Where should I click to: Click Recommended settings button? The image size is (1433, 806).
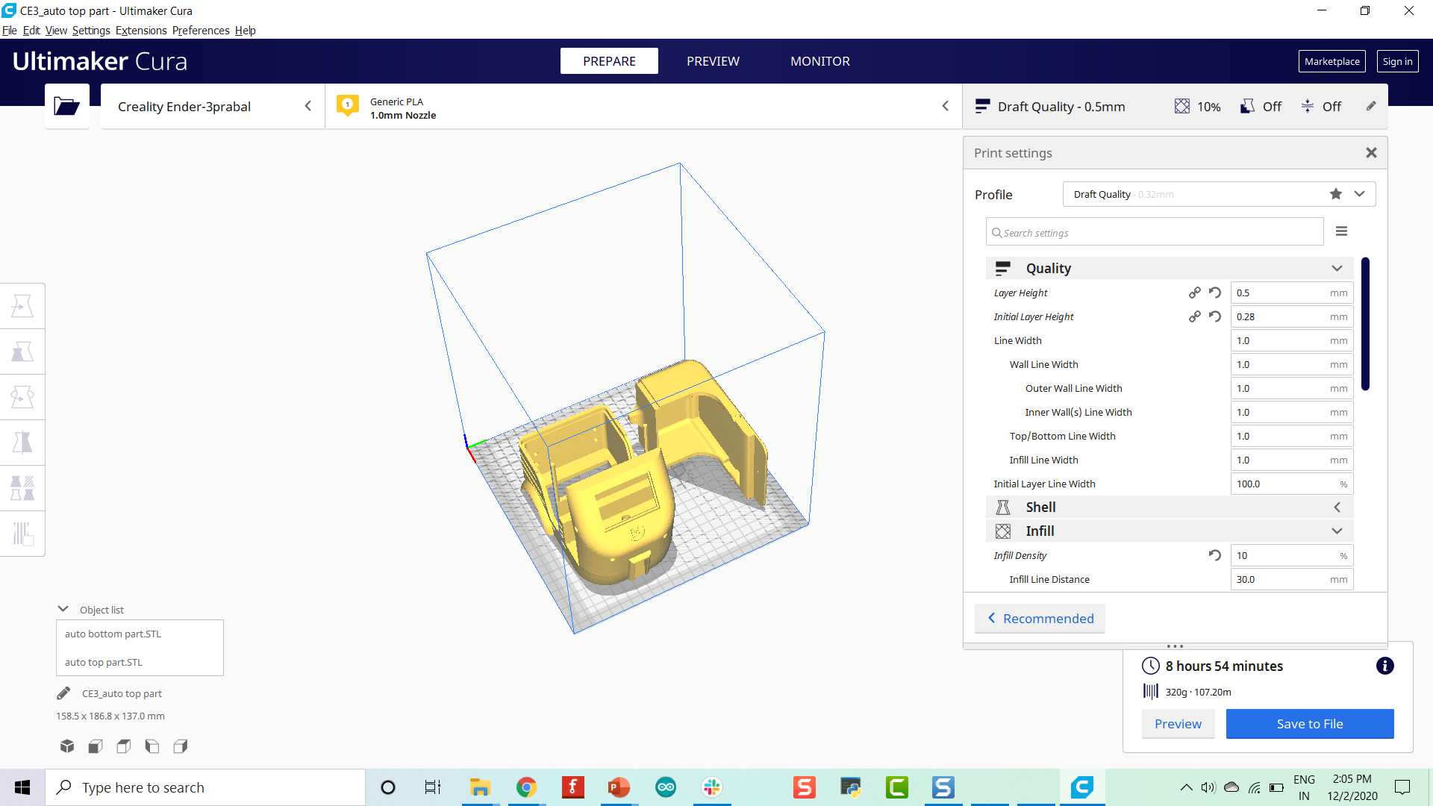(x=1040, y=619)
